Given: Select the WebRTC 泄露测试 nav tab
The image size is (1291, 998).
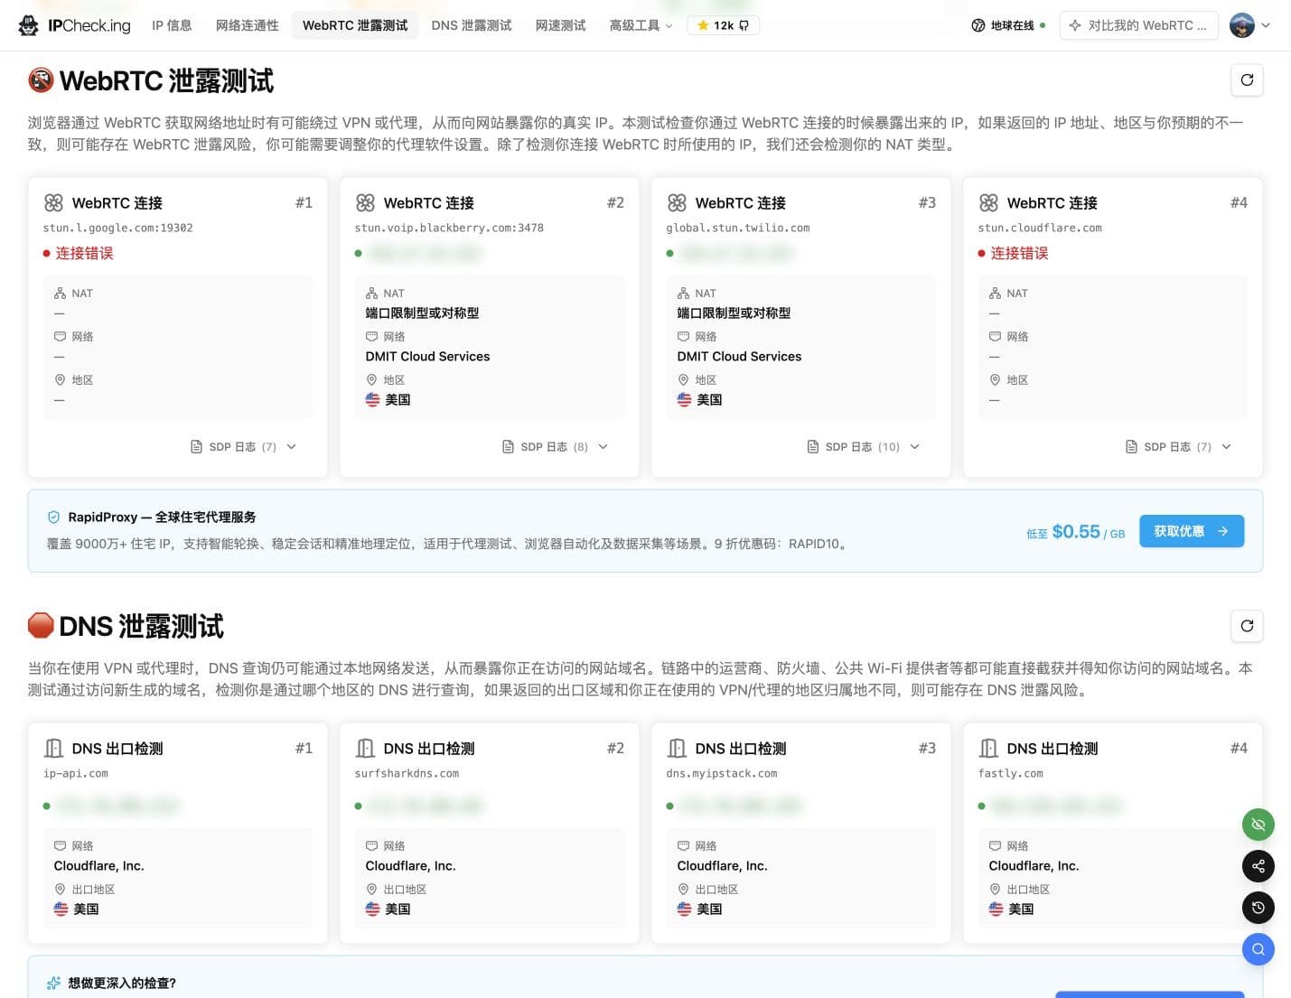Looking at the screenshot, I should click(x=355, y=25).
